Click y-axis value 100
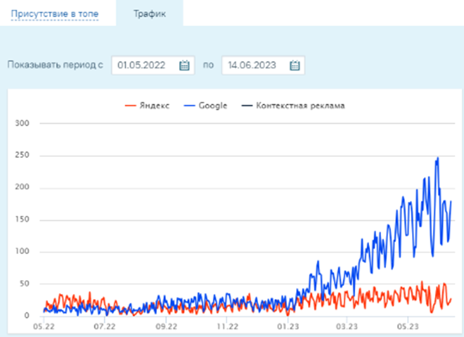 22,251
